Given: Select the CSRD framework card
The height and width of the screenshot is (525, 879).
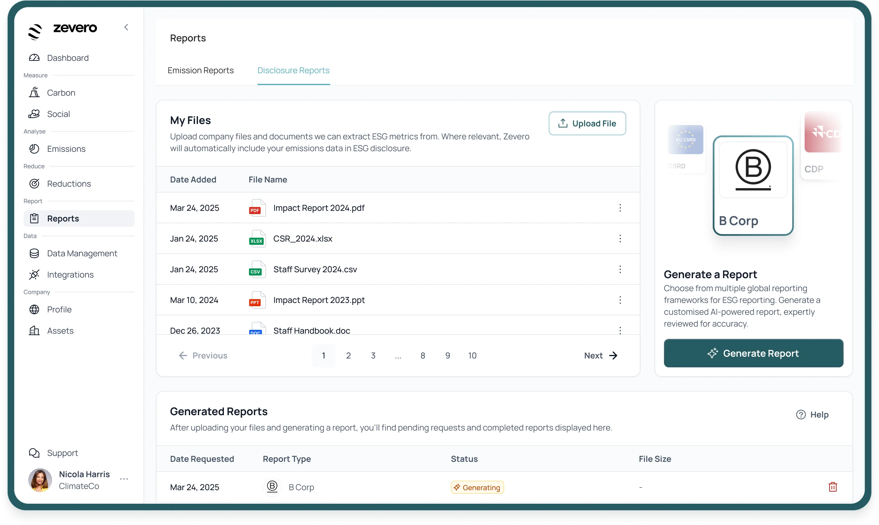Looking at the screenshot, I should (x=686, y=148).
